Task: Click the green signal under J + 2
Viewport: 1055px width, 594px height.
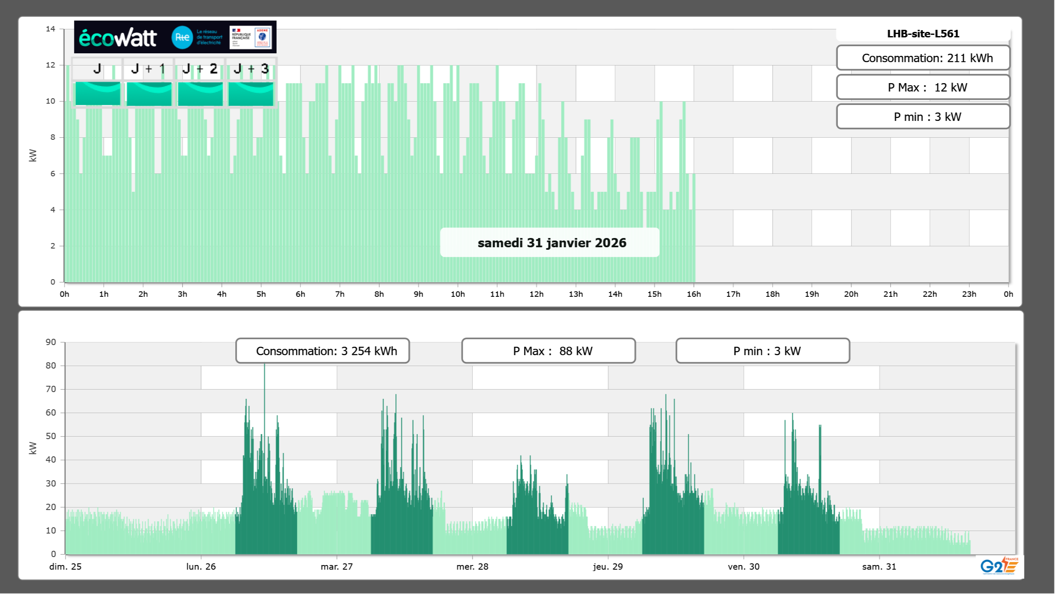Action: [200, 93]
